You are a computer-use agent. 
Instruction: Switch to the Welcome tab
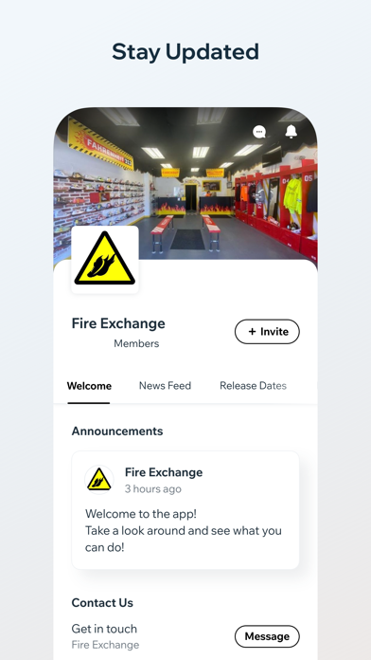(x=89, y=386)
